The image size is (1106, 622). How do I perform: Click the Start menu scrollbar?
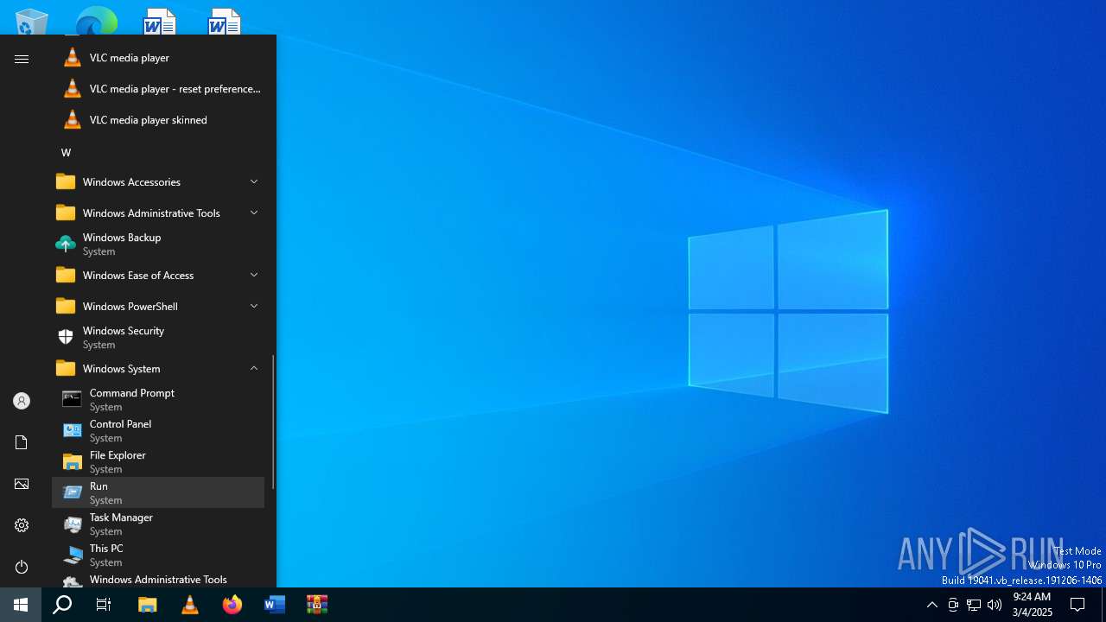pyautogui.click(x=274, y=422)
